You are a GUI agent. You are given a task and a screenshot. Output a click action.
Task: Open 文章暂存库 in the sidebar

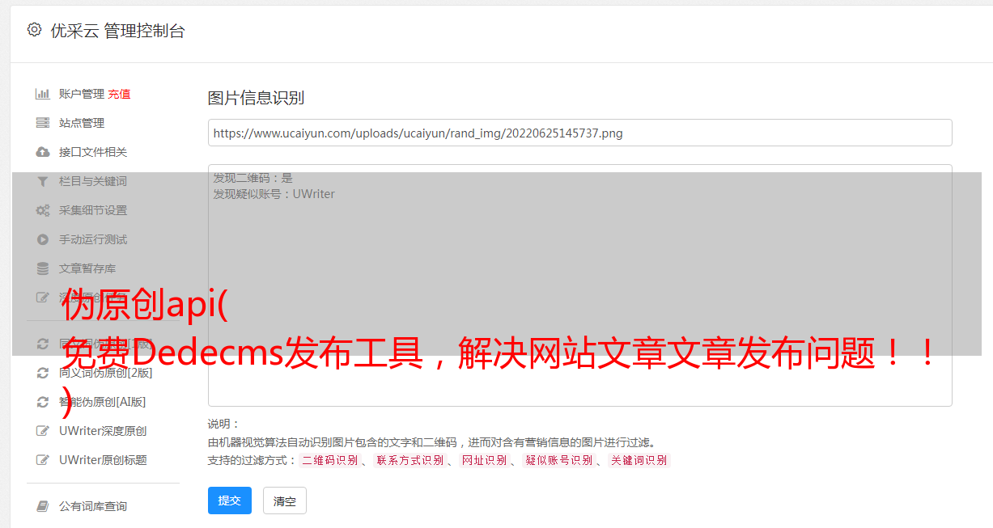coord(87,268)
